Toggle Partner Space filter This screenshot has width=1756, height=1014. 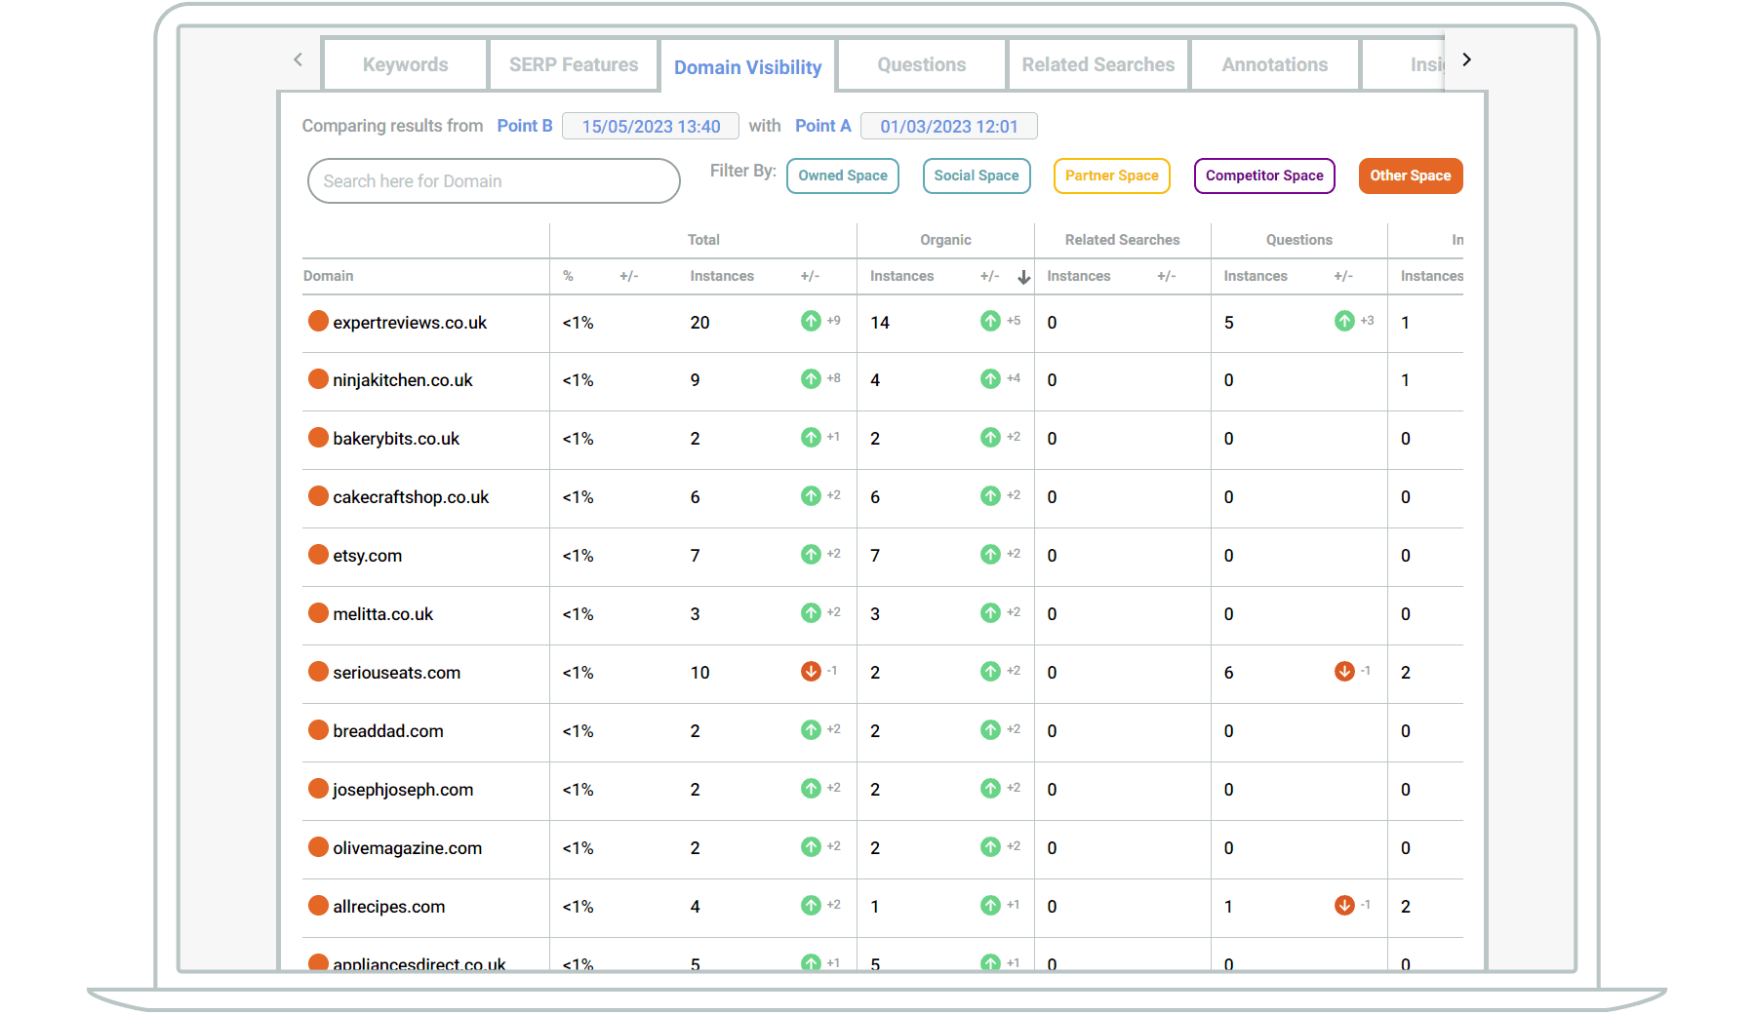point(1112,175)
